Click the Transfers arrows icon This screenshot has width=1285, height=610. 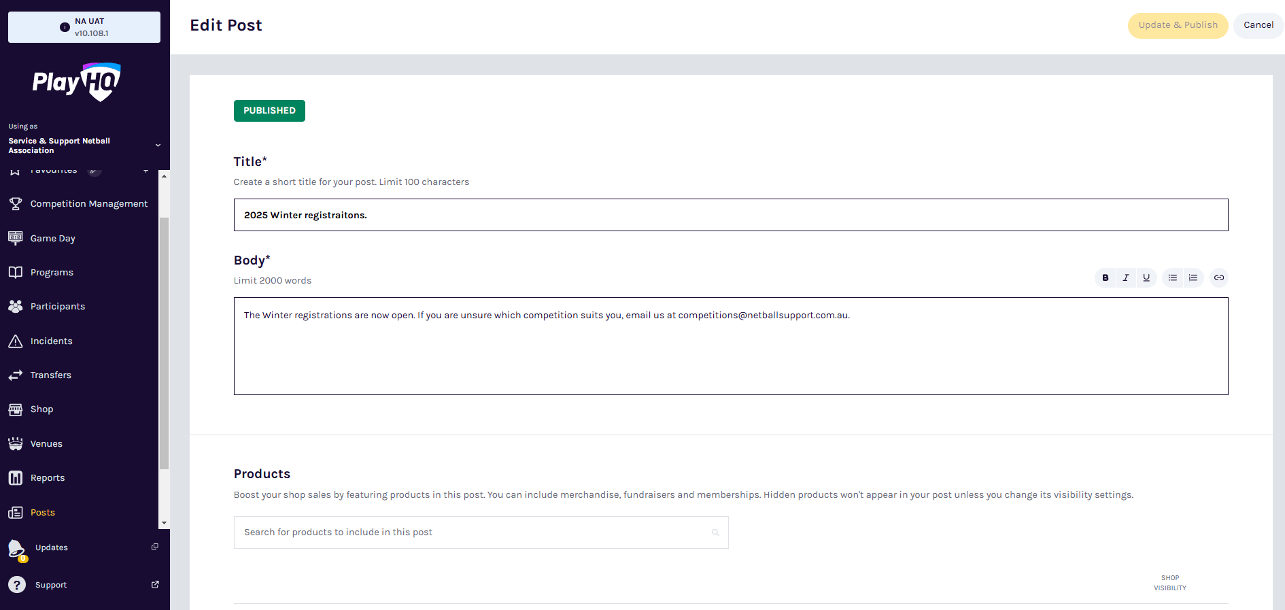pos(16,375)
